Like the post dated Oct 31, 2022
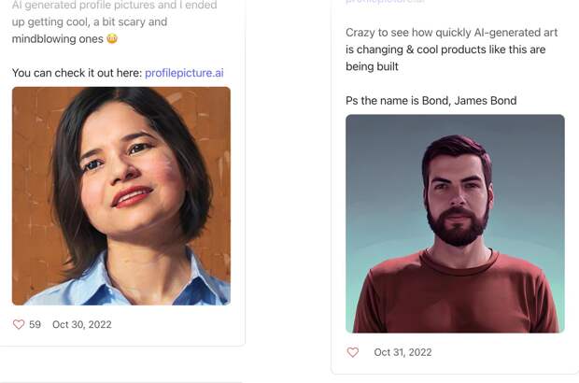 pos(353,352)
